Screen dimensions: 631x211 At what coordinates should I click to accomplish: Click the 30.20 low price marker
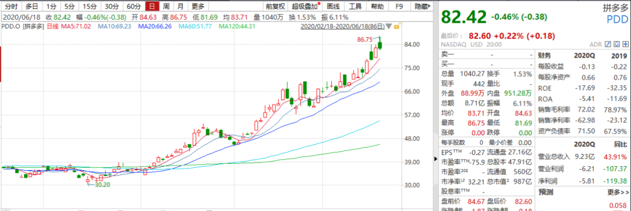click(103, 185)
